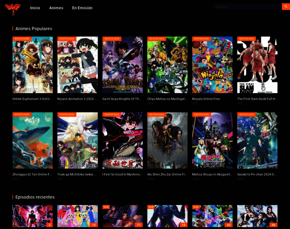Image resolution: width=290 pixels, height=229 pixels.
Task: Click the orange search magnifier button
Action: pos(286,6)
